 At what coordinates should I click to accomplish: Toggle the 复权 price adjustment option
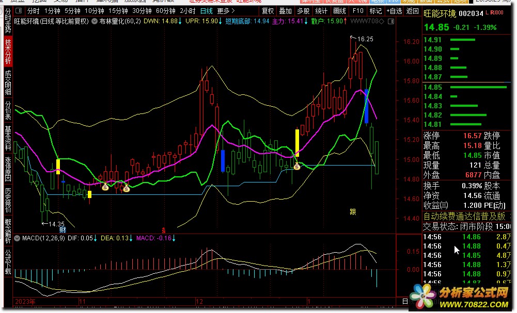click(268, 11)
